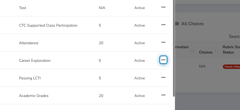Open actions menu for CTC Supported Class Participation
The image size is (240, 110).
tap(163, 25)
